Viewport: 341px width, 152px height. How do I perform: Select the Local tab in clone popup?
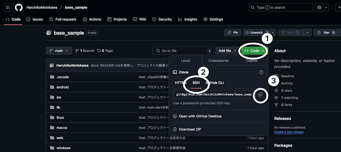point(185,61)
